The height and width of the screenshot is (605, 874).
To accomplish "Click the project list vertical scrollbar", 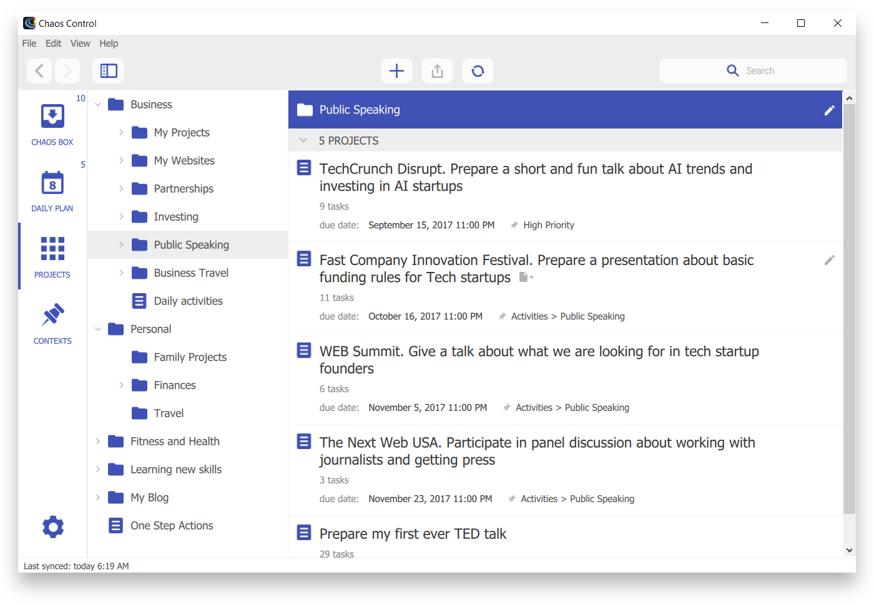I will pyautogui.click(x=849, y=312).
